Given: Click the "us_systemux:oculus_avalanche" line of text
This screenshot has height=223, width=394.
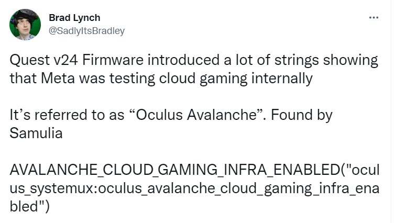Looking at the screenshot, I should [x=115, y=188].
